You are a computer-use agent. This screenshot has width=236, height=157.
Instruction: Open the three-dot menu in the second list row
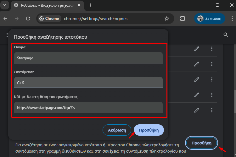[212, 64]
